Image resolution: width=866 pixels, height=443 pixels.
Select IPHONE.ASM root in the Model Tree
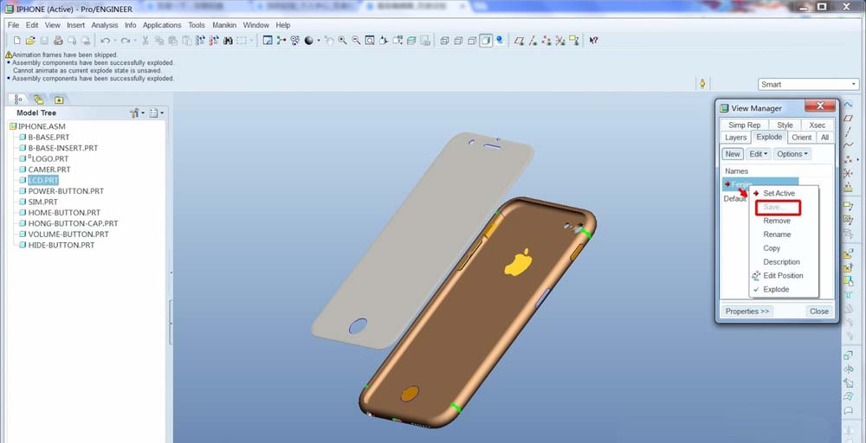[x=42, y=126]
